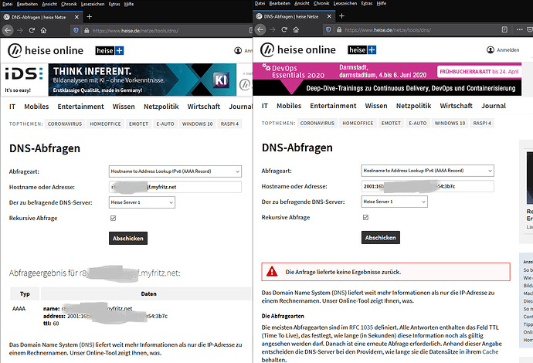This screenshot has width=533, height=363.
Task: Open Entertainment section in right window
Action: [333, 106]
